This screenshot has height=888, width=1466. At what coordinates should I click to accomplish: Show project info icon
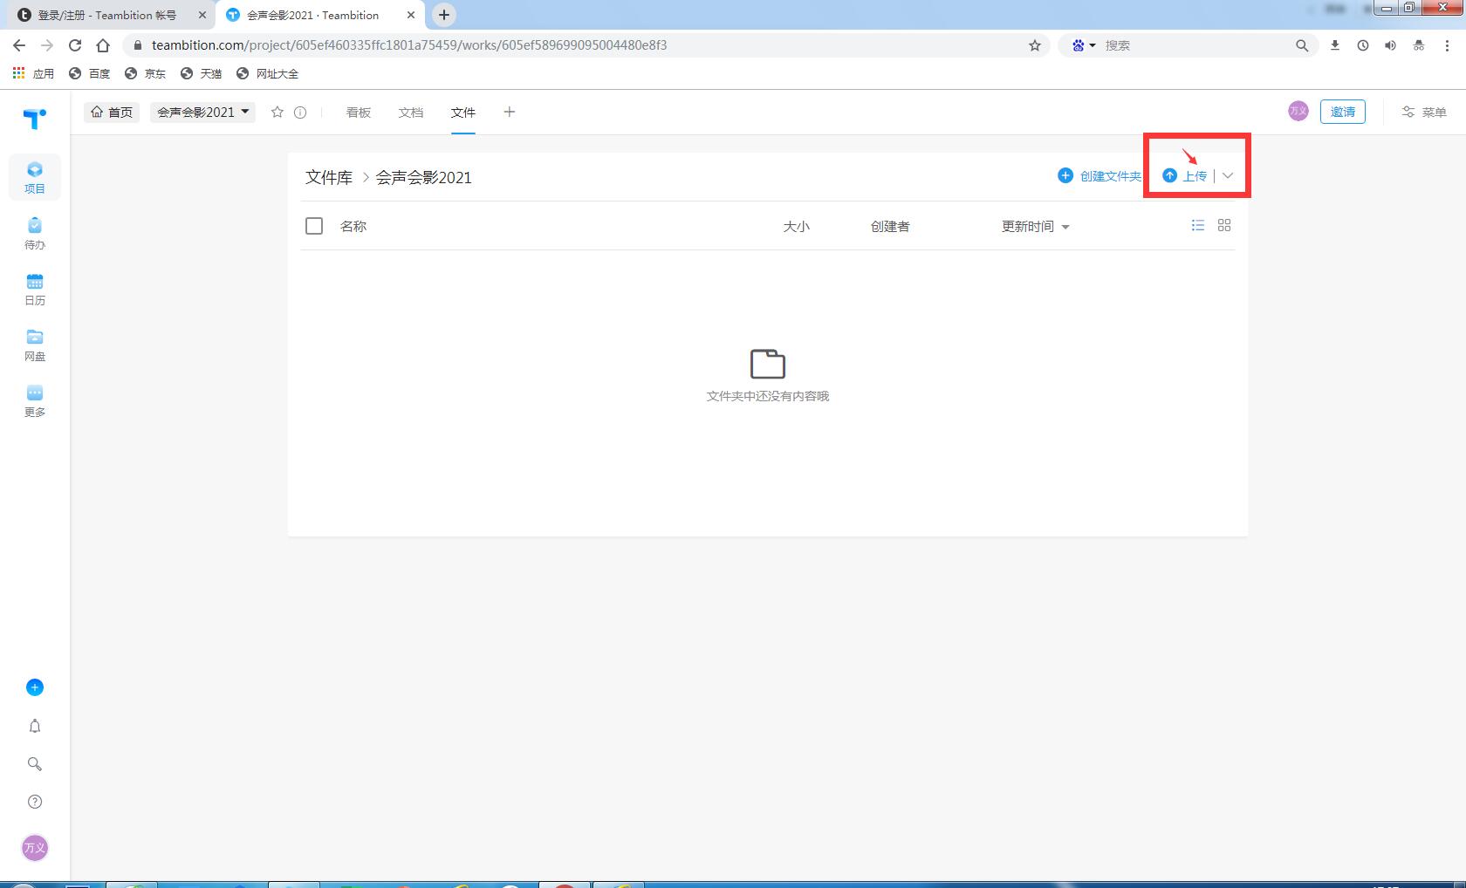[300, 113]
